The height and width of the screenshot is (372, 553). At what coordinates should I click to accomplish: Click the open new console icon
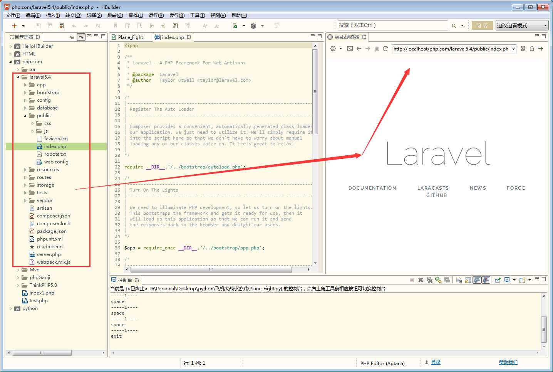522,280
